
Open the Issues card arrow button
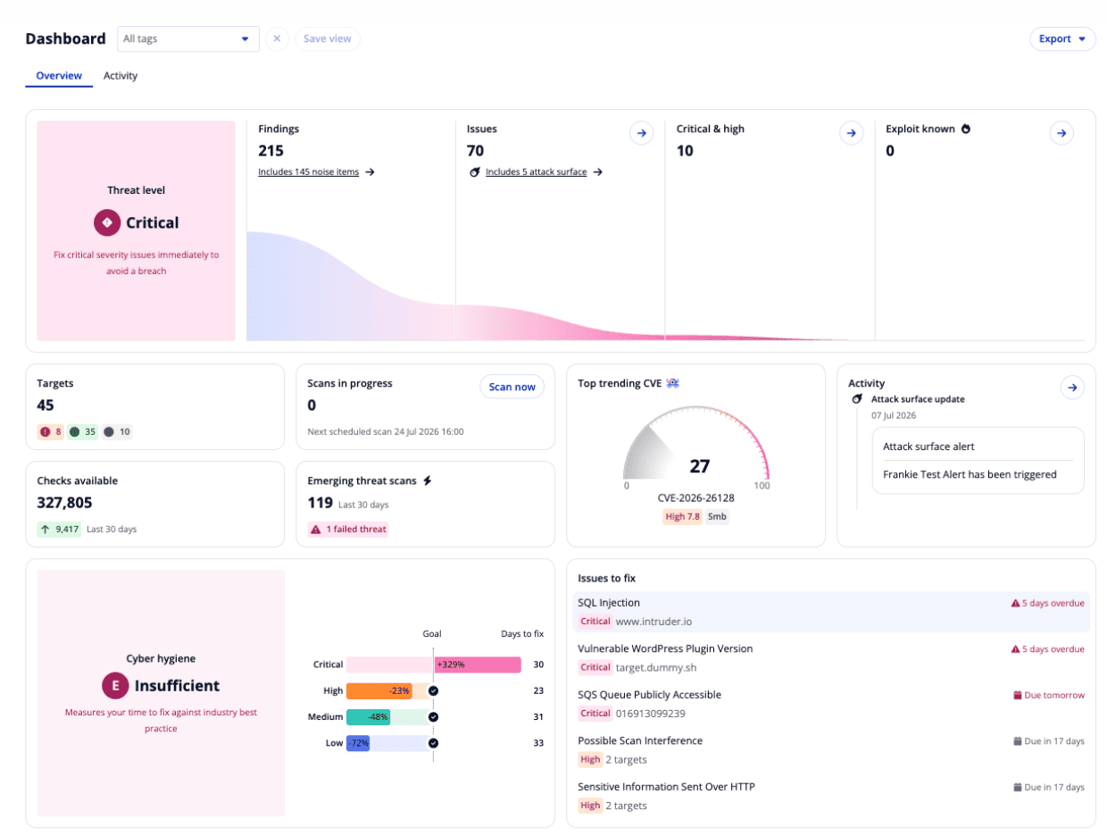(641, 133)
